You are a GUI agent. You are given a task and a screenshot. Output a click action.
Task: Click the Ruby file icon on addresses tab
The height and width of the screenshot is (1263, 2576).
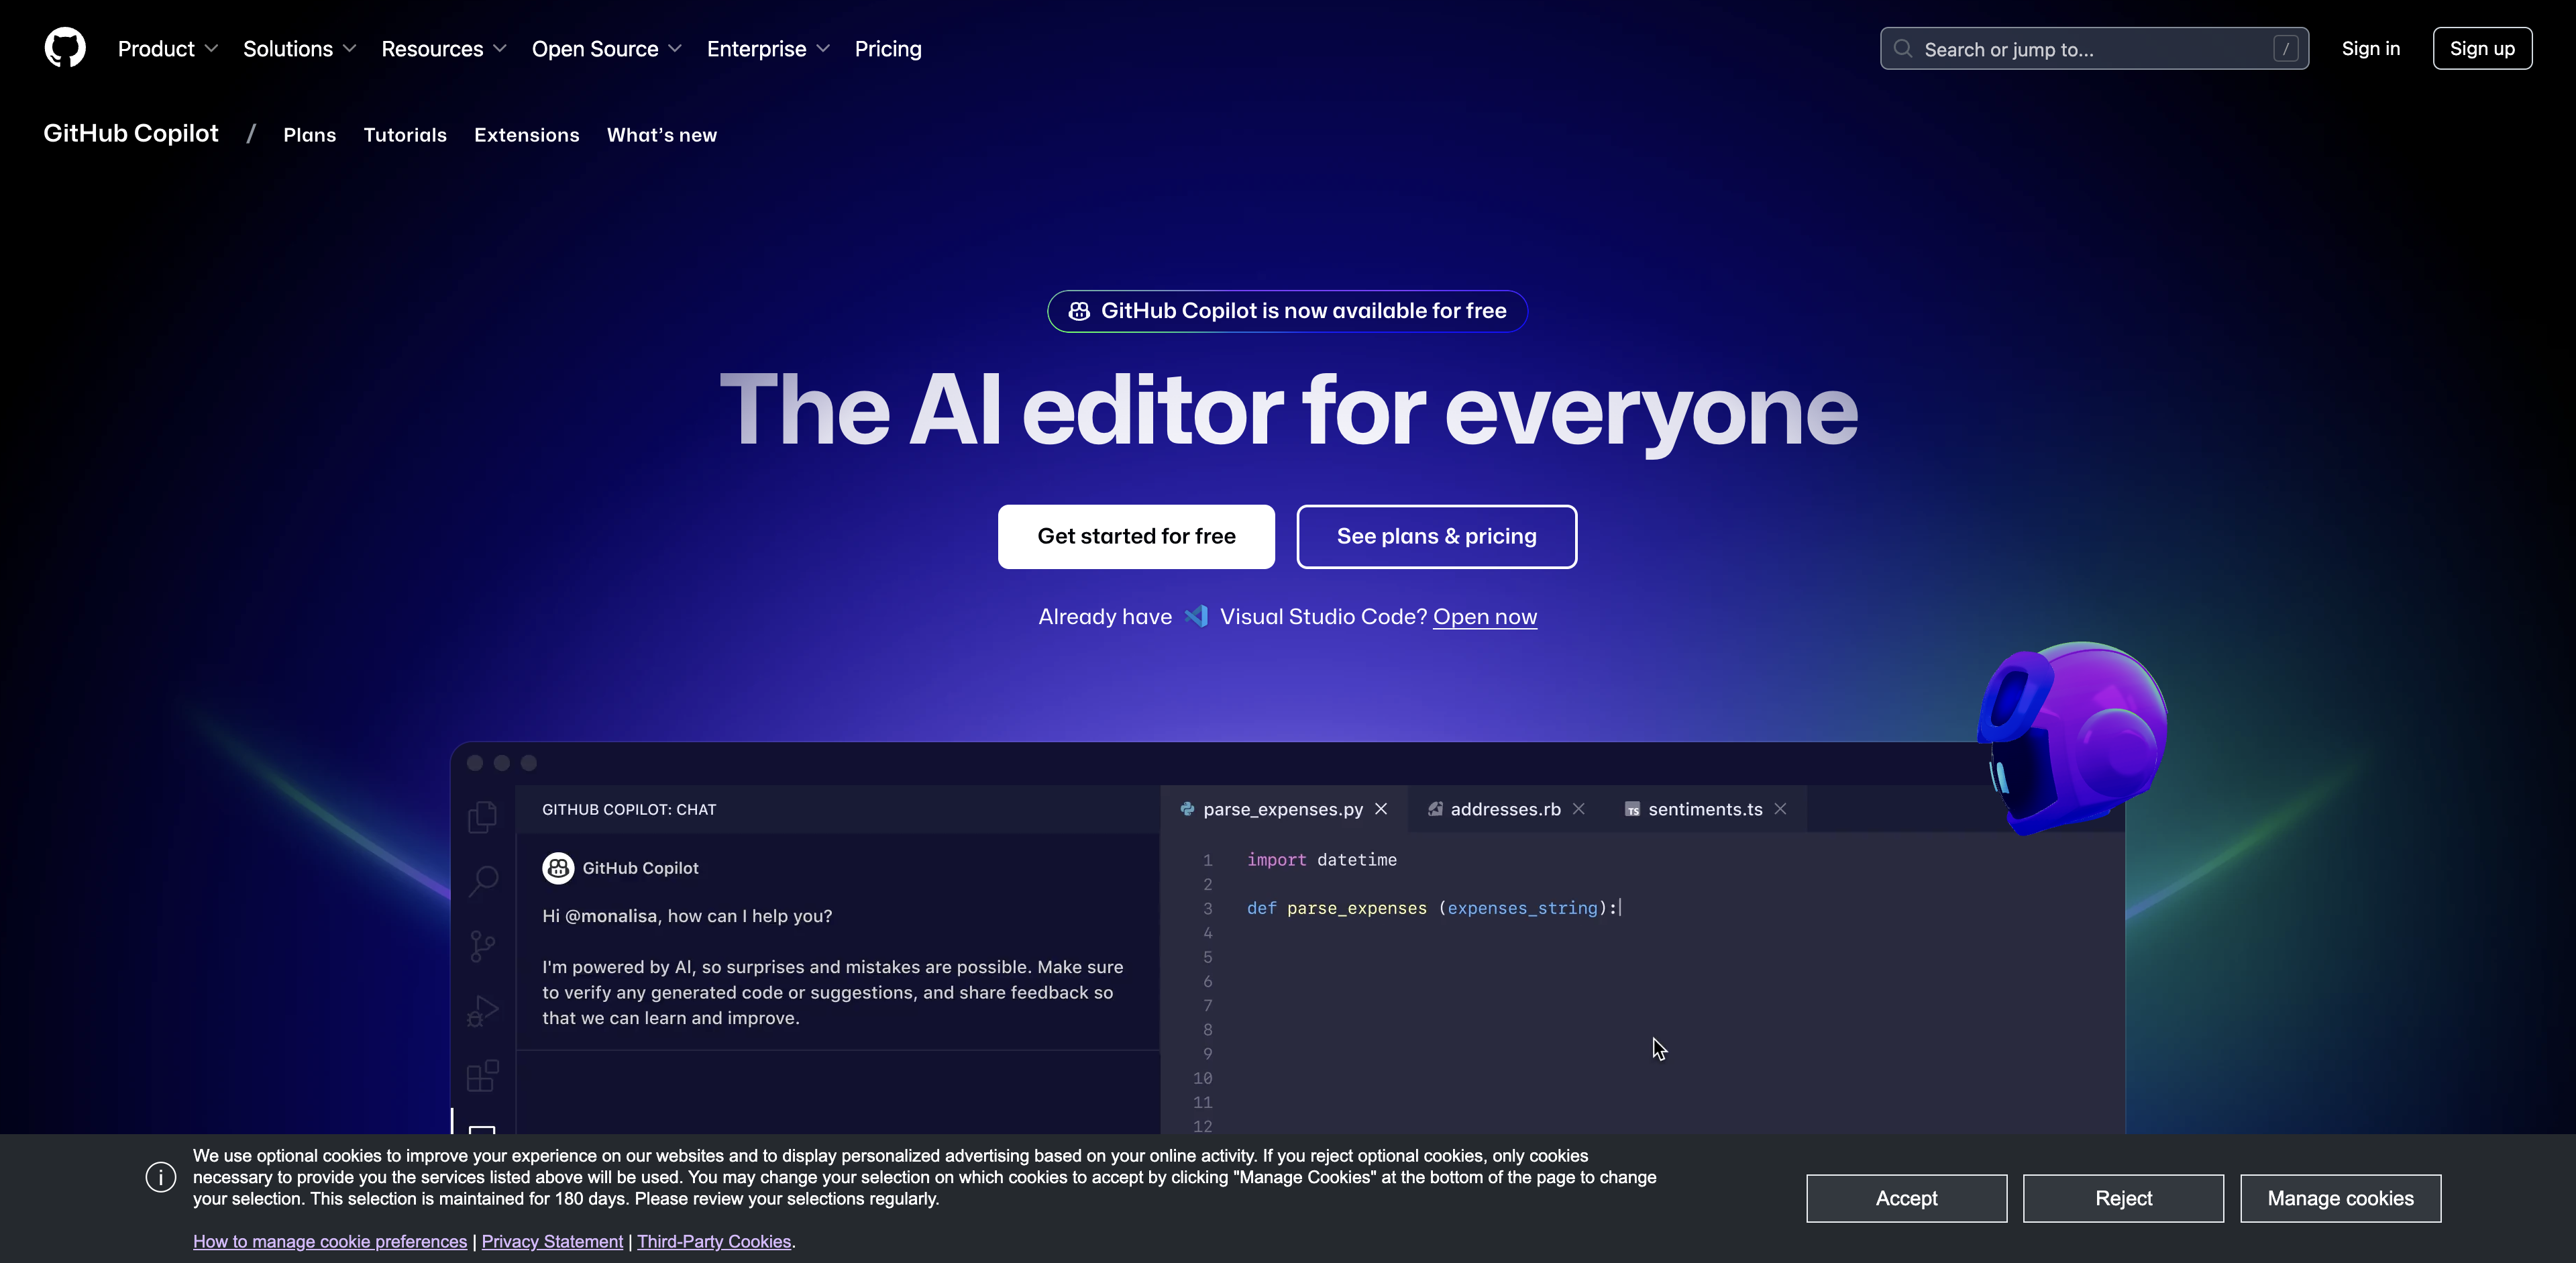tap(1435, 809)
